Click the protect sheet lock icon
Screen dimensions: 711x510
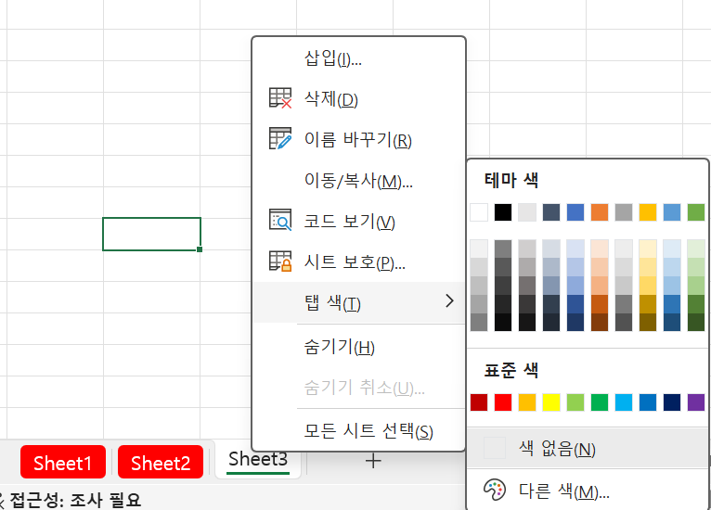click(280, 261)
